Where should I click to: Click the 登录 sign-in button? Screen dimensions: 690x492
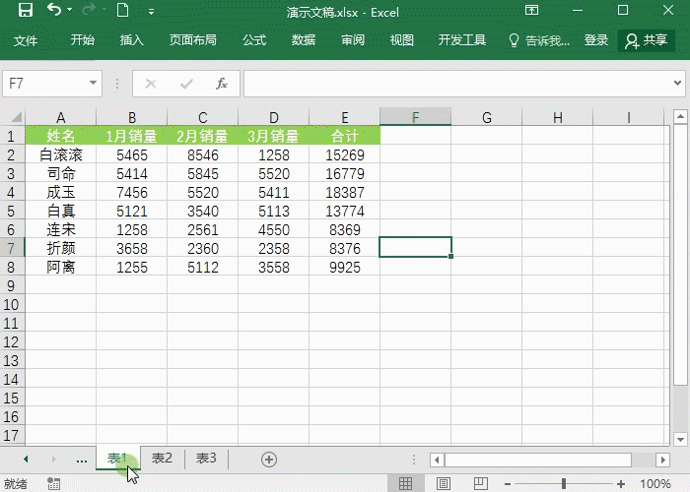coord(596,40)
